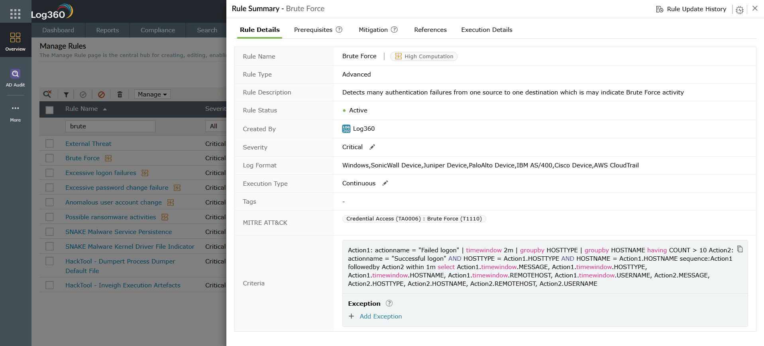Open the Reports tab
Screen dimensions: 764x346
point(108,30)
